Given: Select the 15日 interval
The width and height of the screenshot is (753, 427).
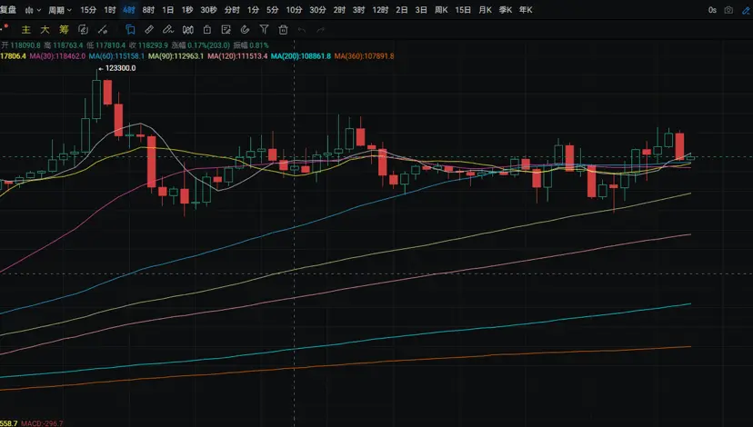Looking at the screenshot, I should point(463,10).
